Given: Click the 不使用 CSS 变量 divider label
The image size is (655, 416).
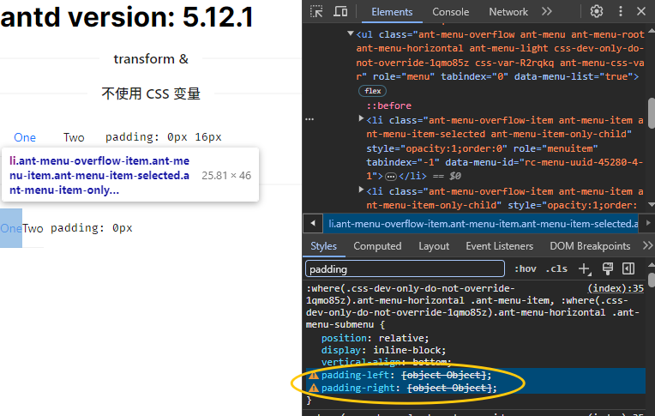Looking at the screenshot, I should pyautogui.click(x=151, y=93).
